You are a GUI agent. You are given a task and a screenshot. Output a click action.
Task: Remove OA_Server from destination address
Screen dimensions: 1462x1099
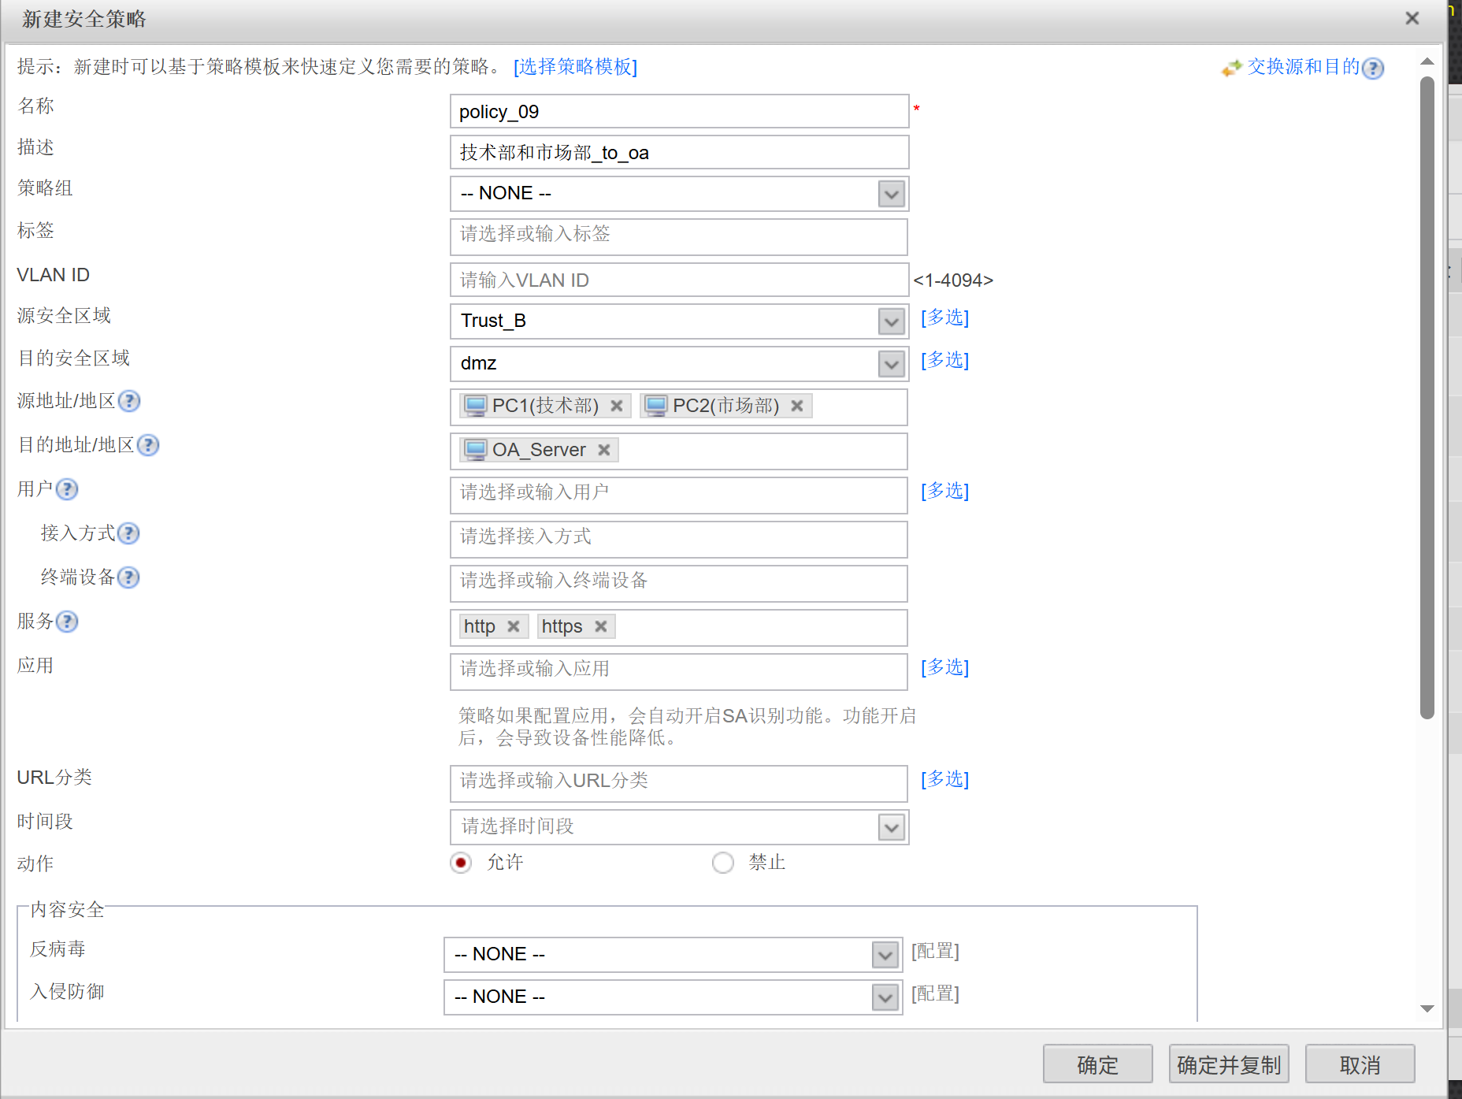pyautogui.click(x=604, y=450)
